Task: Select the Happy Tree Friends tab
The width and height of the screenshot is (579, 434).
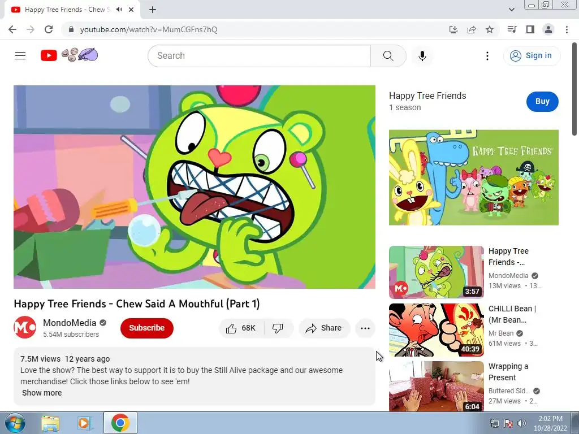Action: click(72, 10)
